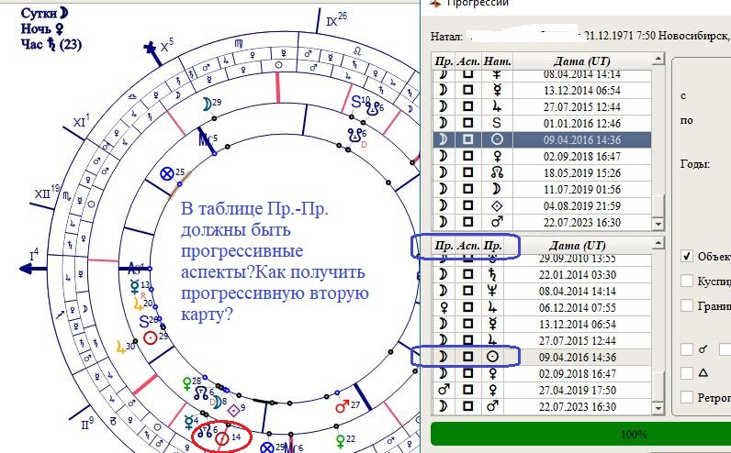This screenshot has width=731, height=453.
Task: Tick the conjunction aspect checkbox
Action: (x=687, y=349)
